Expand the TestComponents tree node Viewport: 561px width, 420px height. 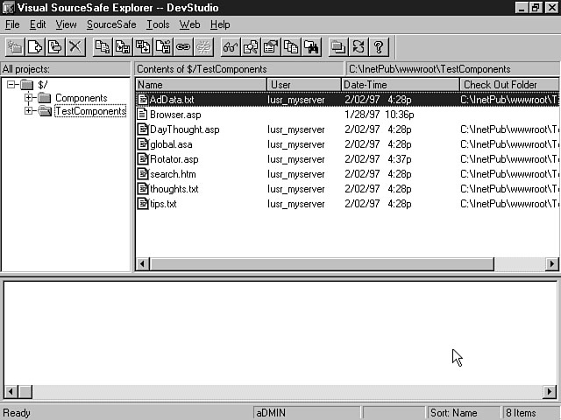coord(29,111)
